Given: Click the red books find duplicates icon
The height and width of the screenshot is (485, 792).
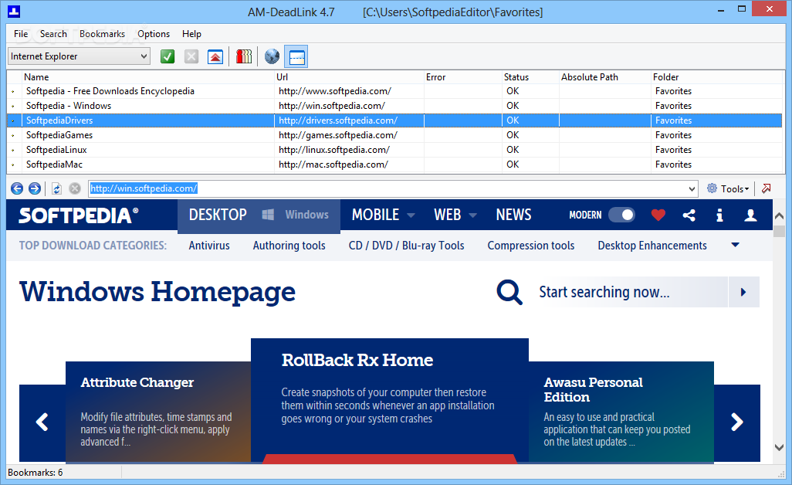Looking at the screenshot, I should tap(243, 56).
